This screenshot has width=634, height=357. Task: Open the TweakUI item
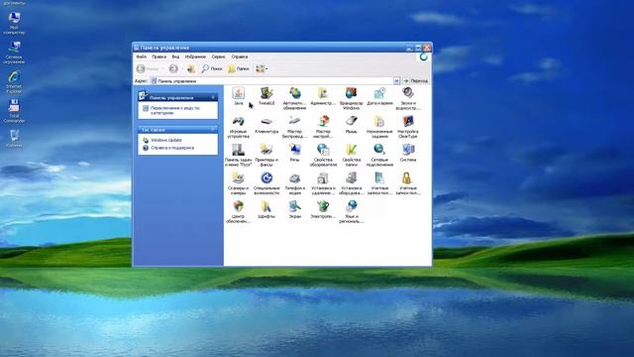(266, 96)
